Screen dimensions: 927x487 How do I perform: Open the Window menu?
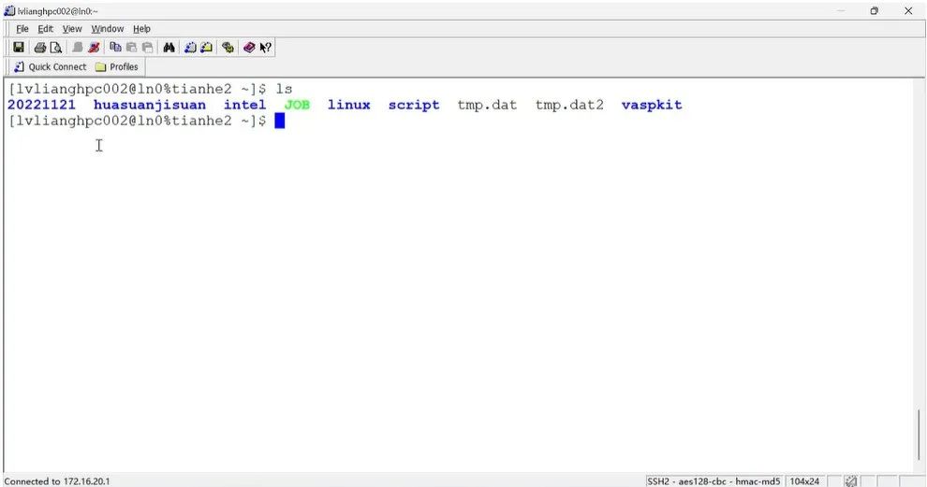click(x=107, y=28)
